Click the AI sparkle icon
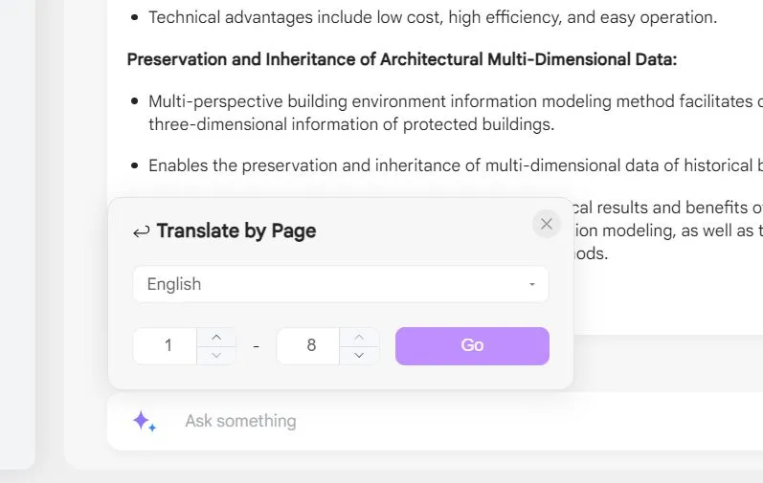 coord(144,421)
